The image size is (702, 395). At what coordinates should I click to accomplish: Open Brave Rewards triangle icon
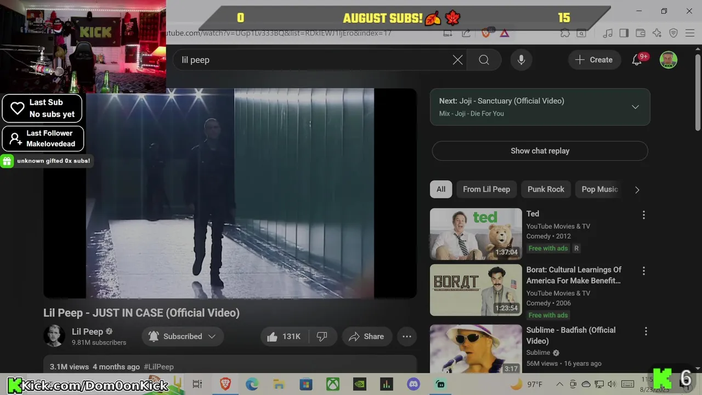click(505, 33)
